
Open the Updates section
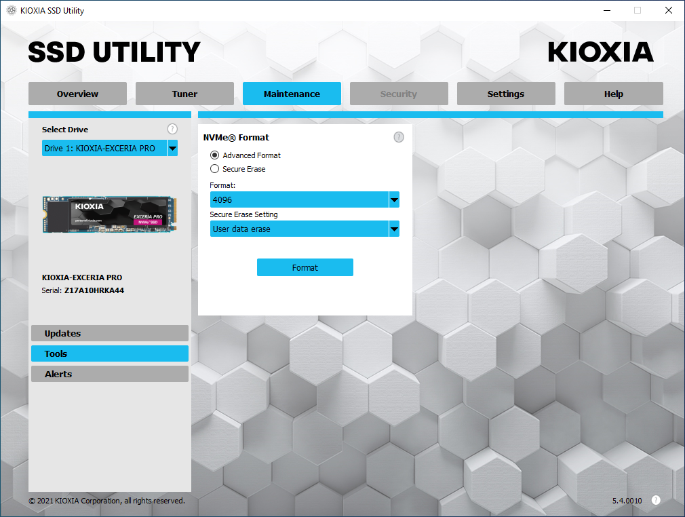click(110, 333)
